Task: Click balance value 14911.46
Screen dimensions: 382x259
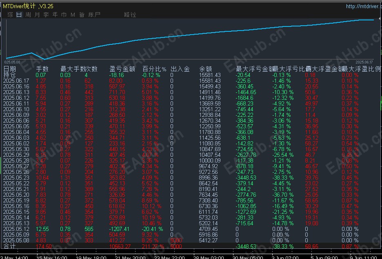Action: 210,92
